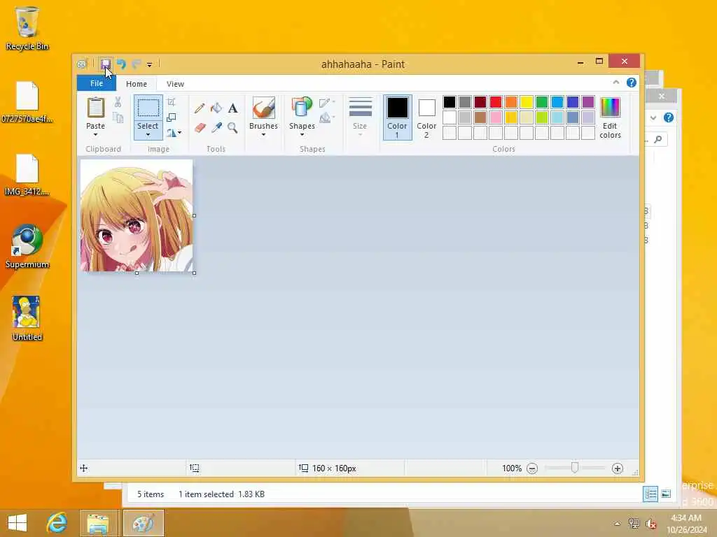Switch Explorer to large thumbnails view icon
This screenshot has height=537, width=717.
(x=666, y=494)
